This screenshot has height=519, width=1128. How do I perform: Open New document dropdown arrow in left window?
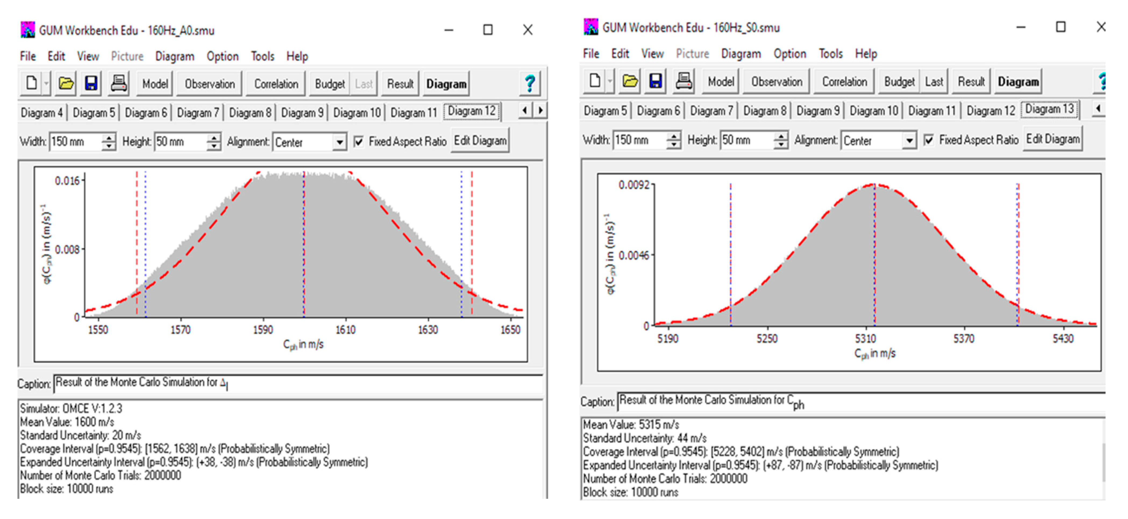point(46,83)
